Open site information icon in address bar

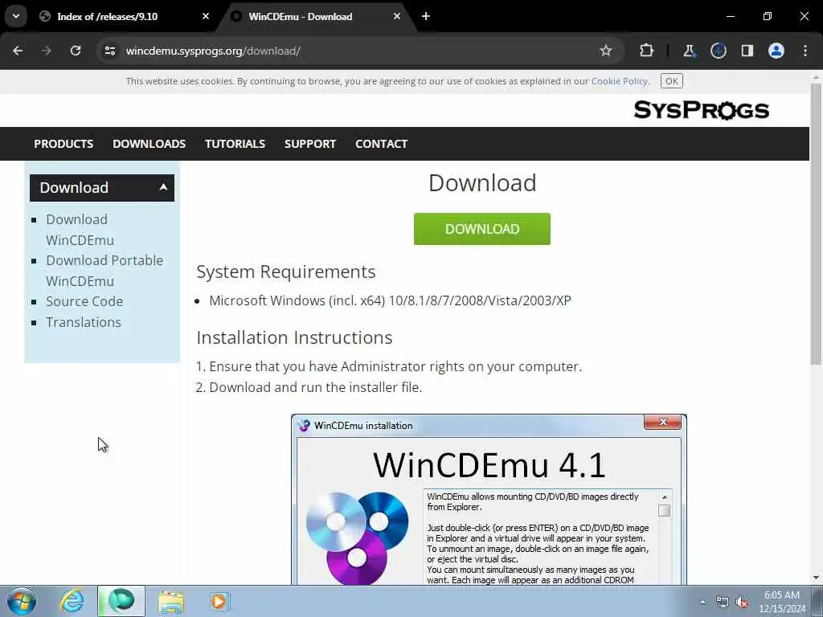tap(110, 51)
